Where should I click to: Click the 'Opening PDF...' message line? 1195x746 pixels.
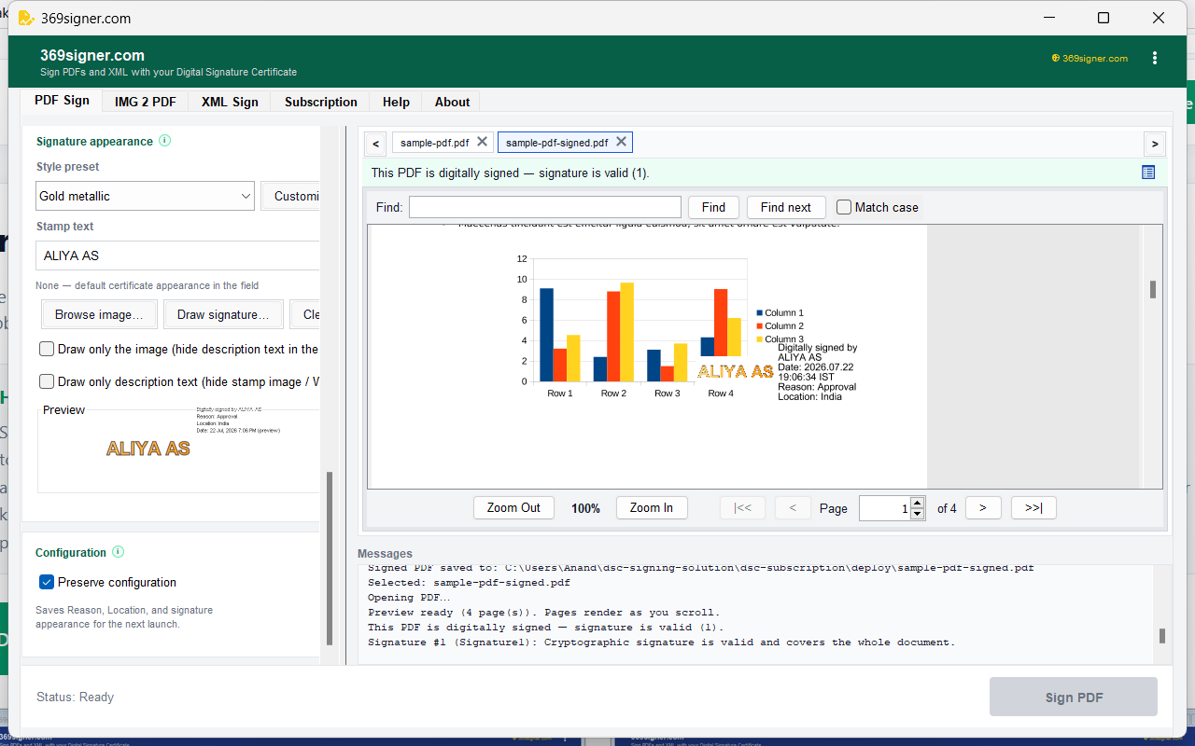(409, 598)
